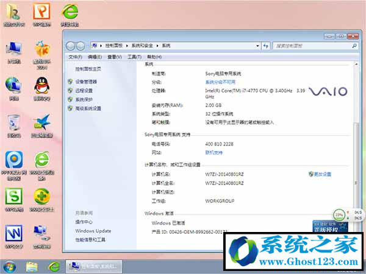Click shield icon beside 远程设置
The image size is (366, 274).
(x=70, y=90)
